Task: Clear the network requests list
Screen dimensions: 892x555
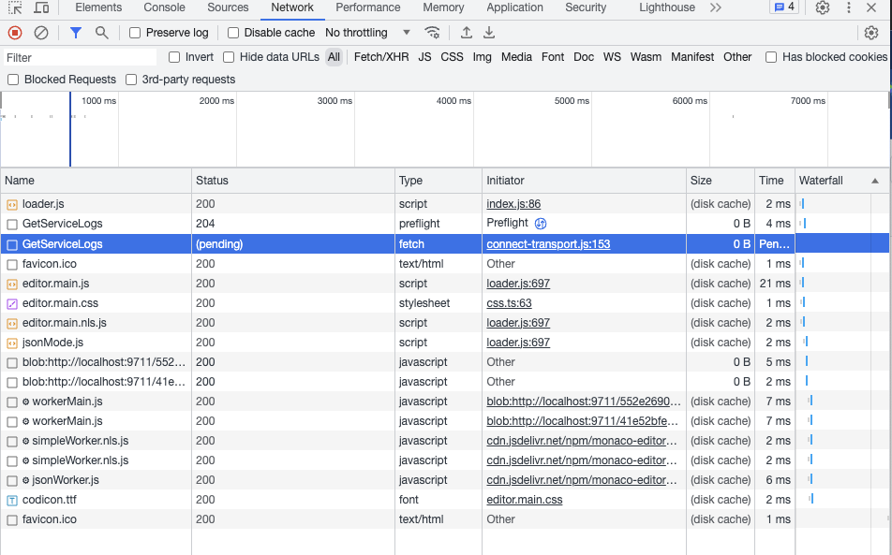Action: (x=39, y=32)
